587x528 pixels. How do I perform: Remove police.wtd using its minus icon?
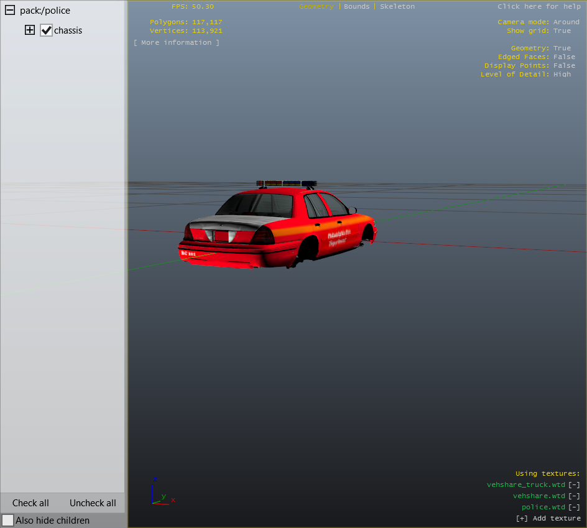[x=574, y=507]
